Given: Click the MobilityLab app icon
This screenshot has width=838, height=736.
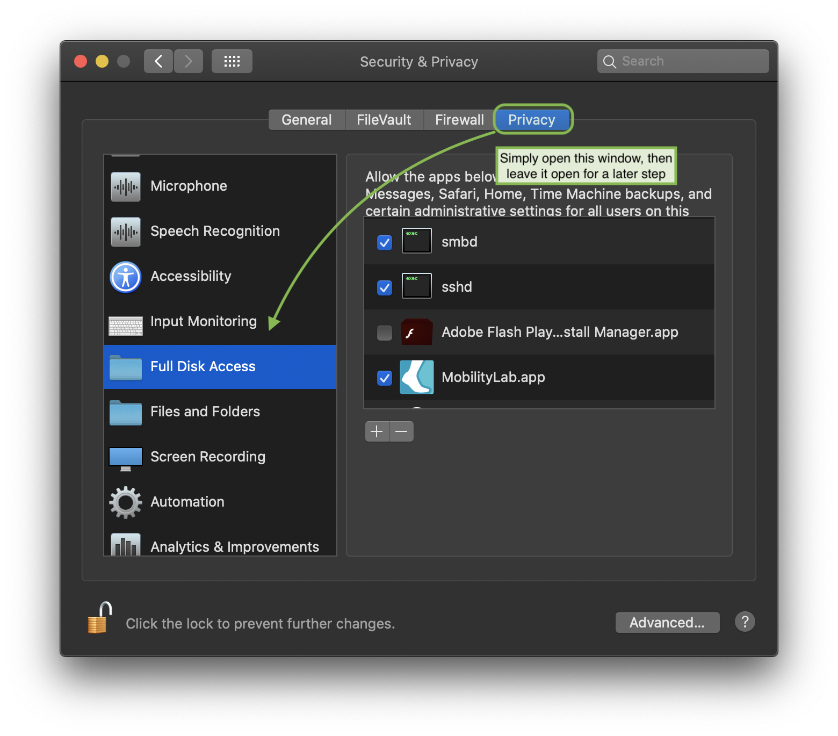Looking at the screenshot, I should pos(416,377).
